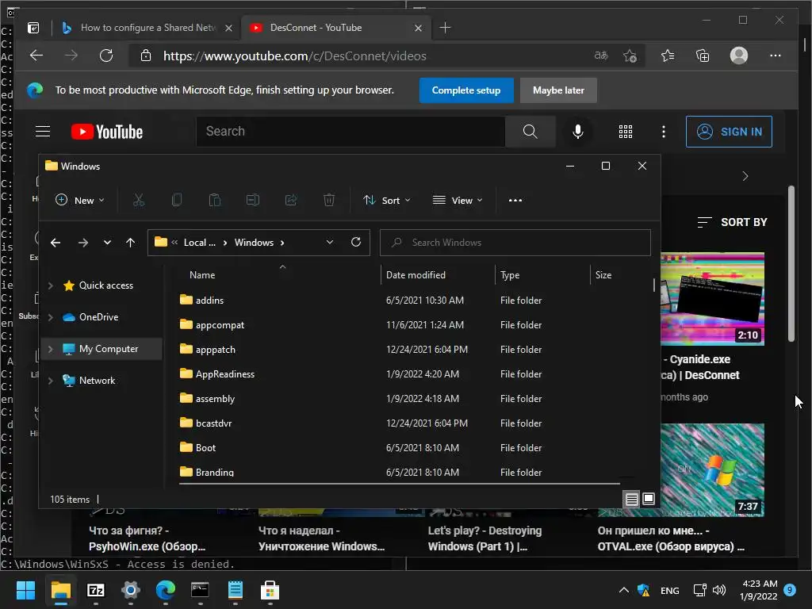Click the Share icon in Explorer toolbar
This screenshot has width=812, height=609.
[x=291, y=201]
